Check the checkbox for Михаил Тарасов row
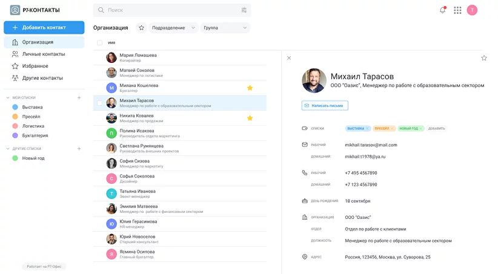This screenshot has width=498, height=274. tap(100, 103)
